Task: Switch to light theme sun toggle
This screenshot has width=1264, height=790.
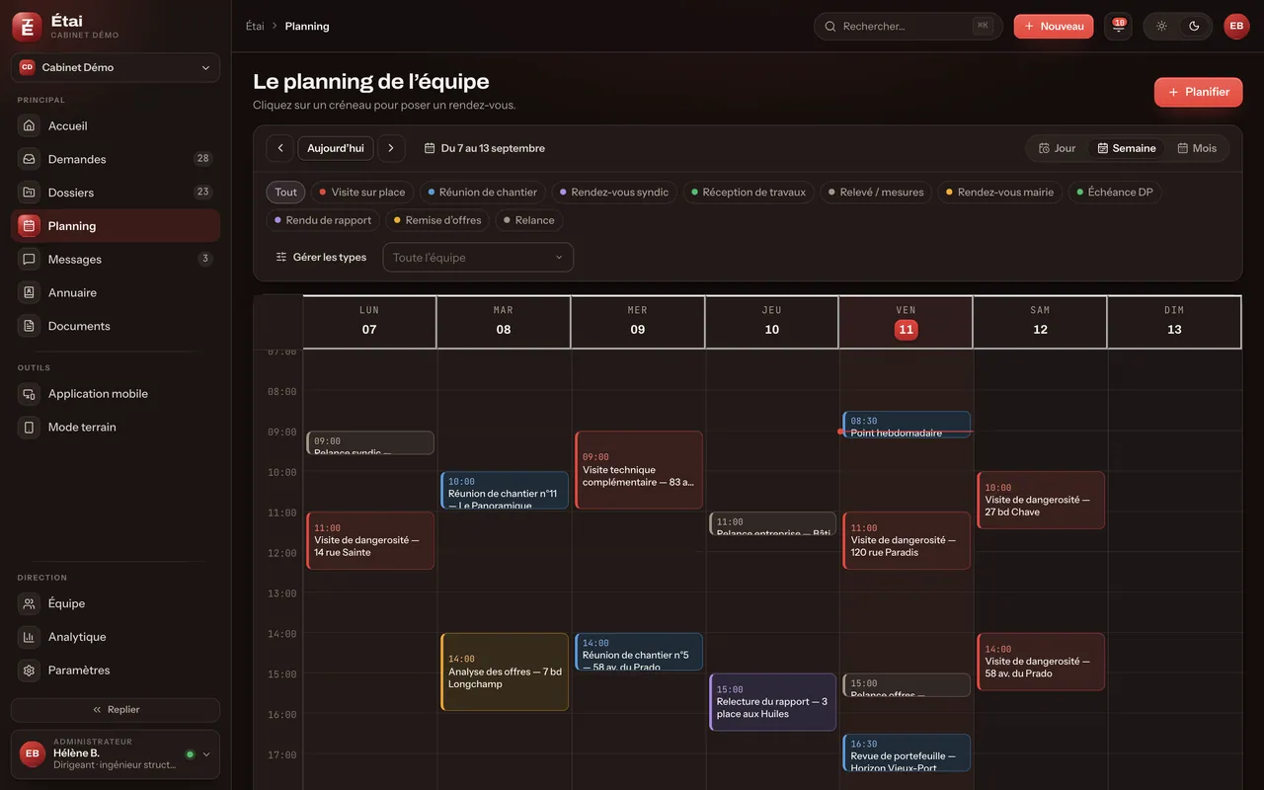Action: pos(1161,26)
